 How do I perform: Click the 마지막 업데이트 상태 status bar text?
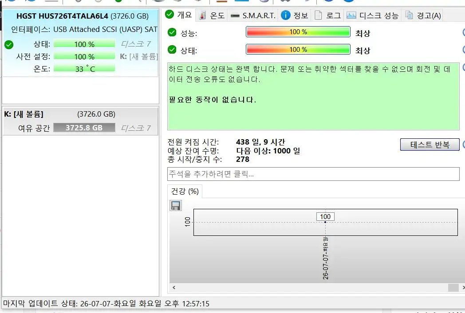tap(106, 304)
